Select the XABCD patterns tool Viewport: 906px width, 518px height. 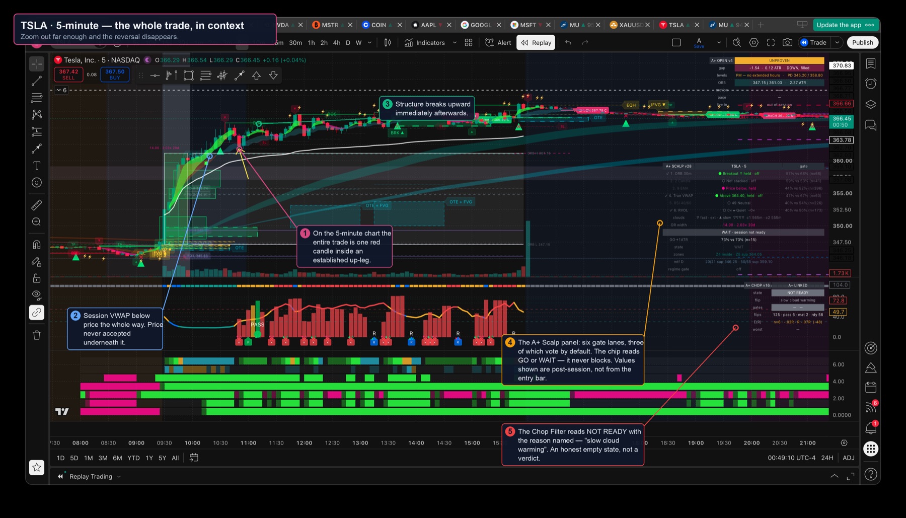click(x=37, y=114)
